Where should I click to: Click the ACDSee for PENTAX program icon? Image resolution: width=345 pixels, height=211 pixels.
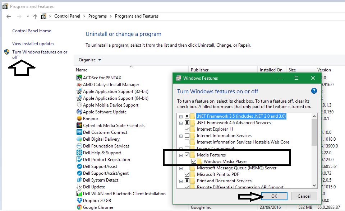click(79, 78)
